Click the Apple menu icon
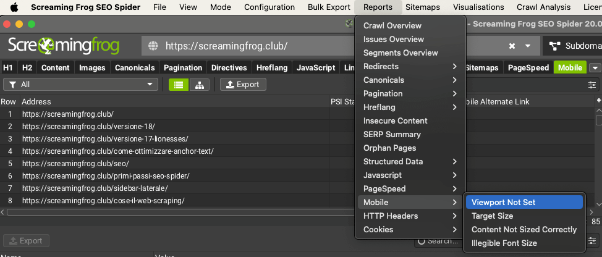 pyautogui.click(x=14, y=7)
